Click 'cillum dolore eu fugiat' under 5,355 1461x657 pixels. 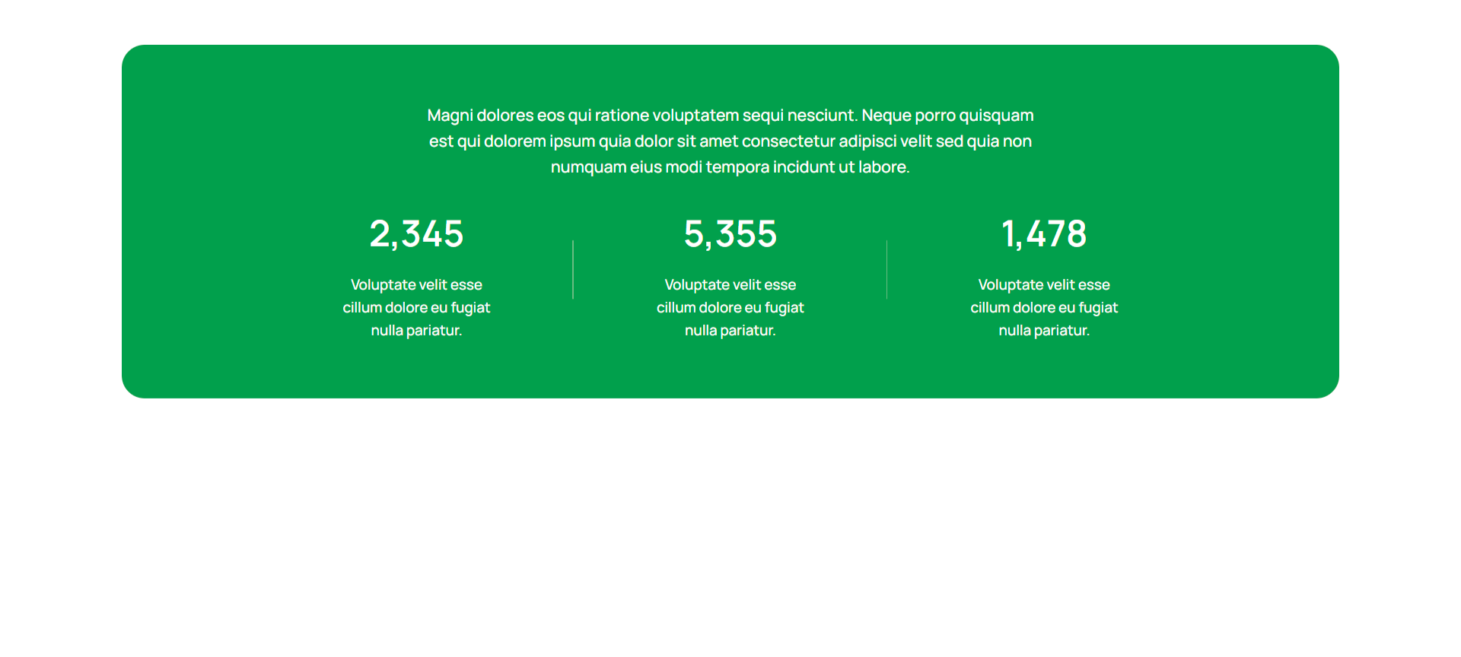(730, 307)
